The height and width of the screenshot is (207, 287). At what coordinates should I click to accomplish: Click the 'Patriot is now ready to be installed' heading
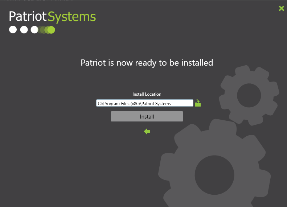[x=147, y=63]
